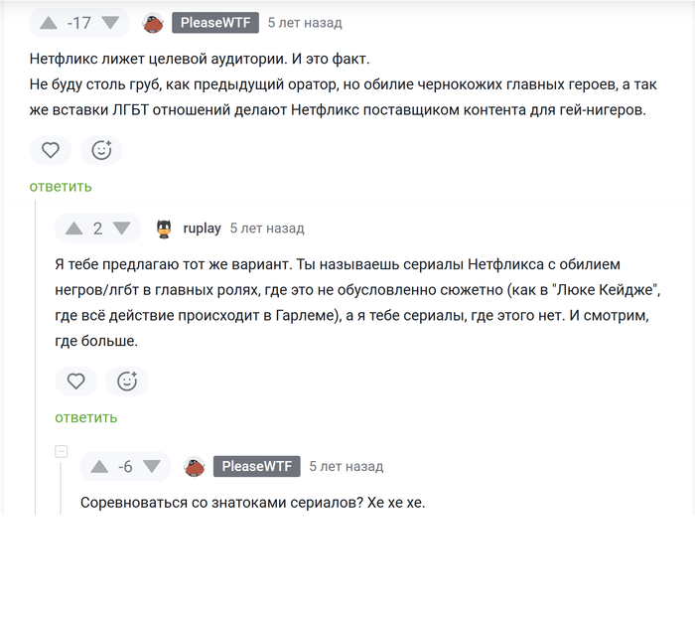The height and width of the screenshot is (617, 695).
Task: Open the PleaseWTF avatar on the -6 reply
Action: 195,466
